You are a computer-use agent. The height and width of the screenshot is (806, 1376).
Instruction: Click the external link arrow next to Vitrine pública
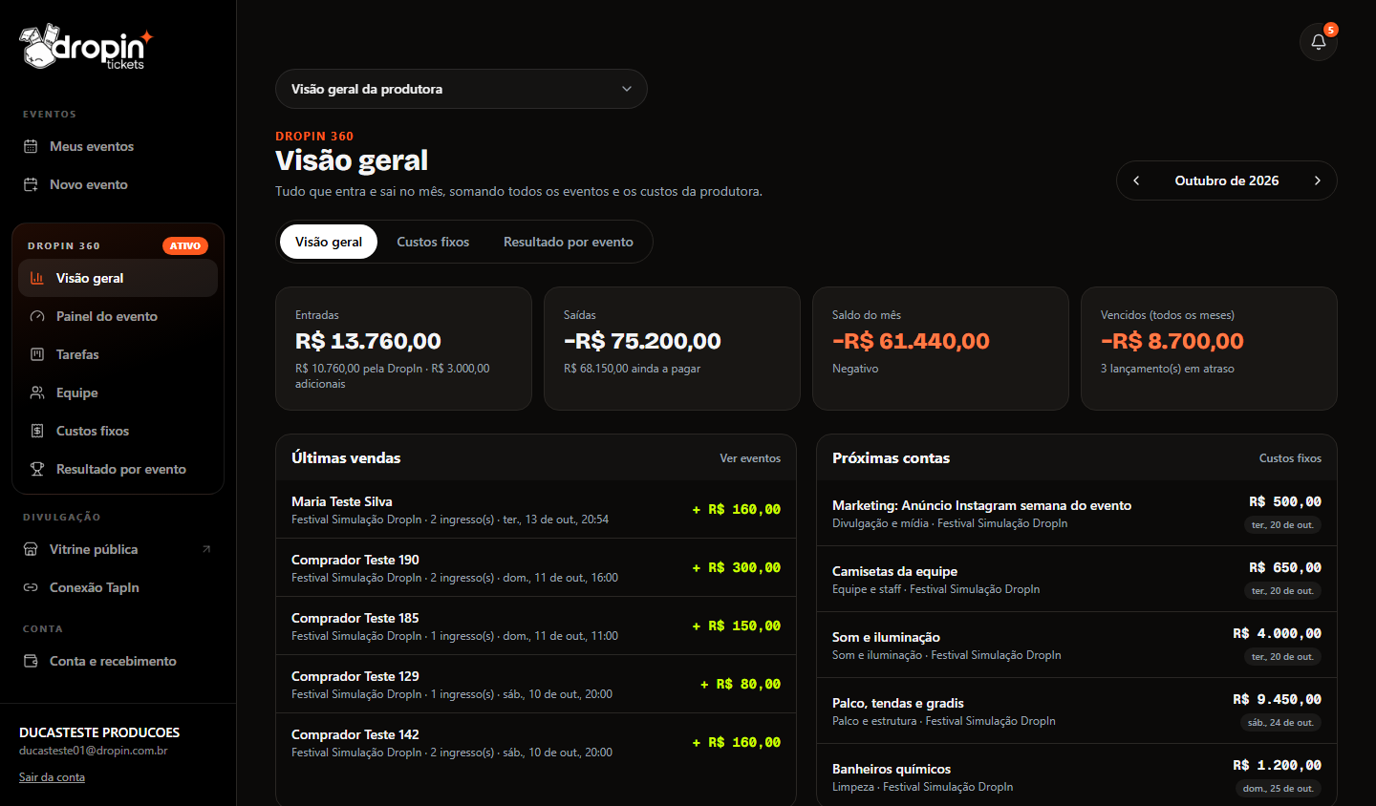pos(206,549)
